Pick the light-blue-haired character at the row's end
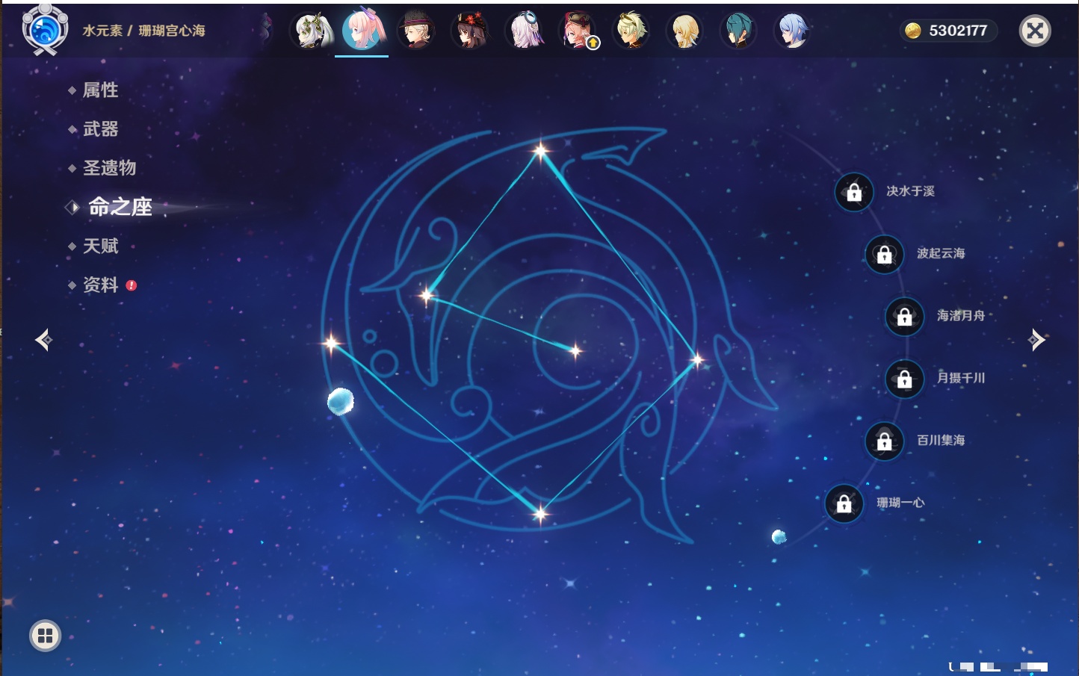Viewport: 1079px width, 676px height. [x=792, y=31]
